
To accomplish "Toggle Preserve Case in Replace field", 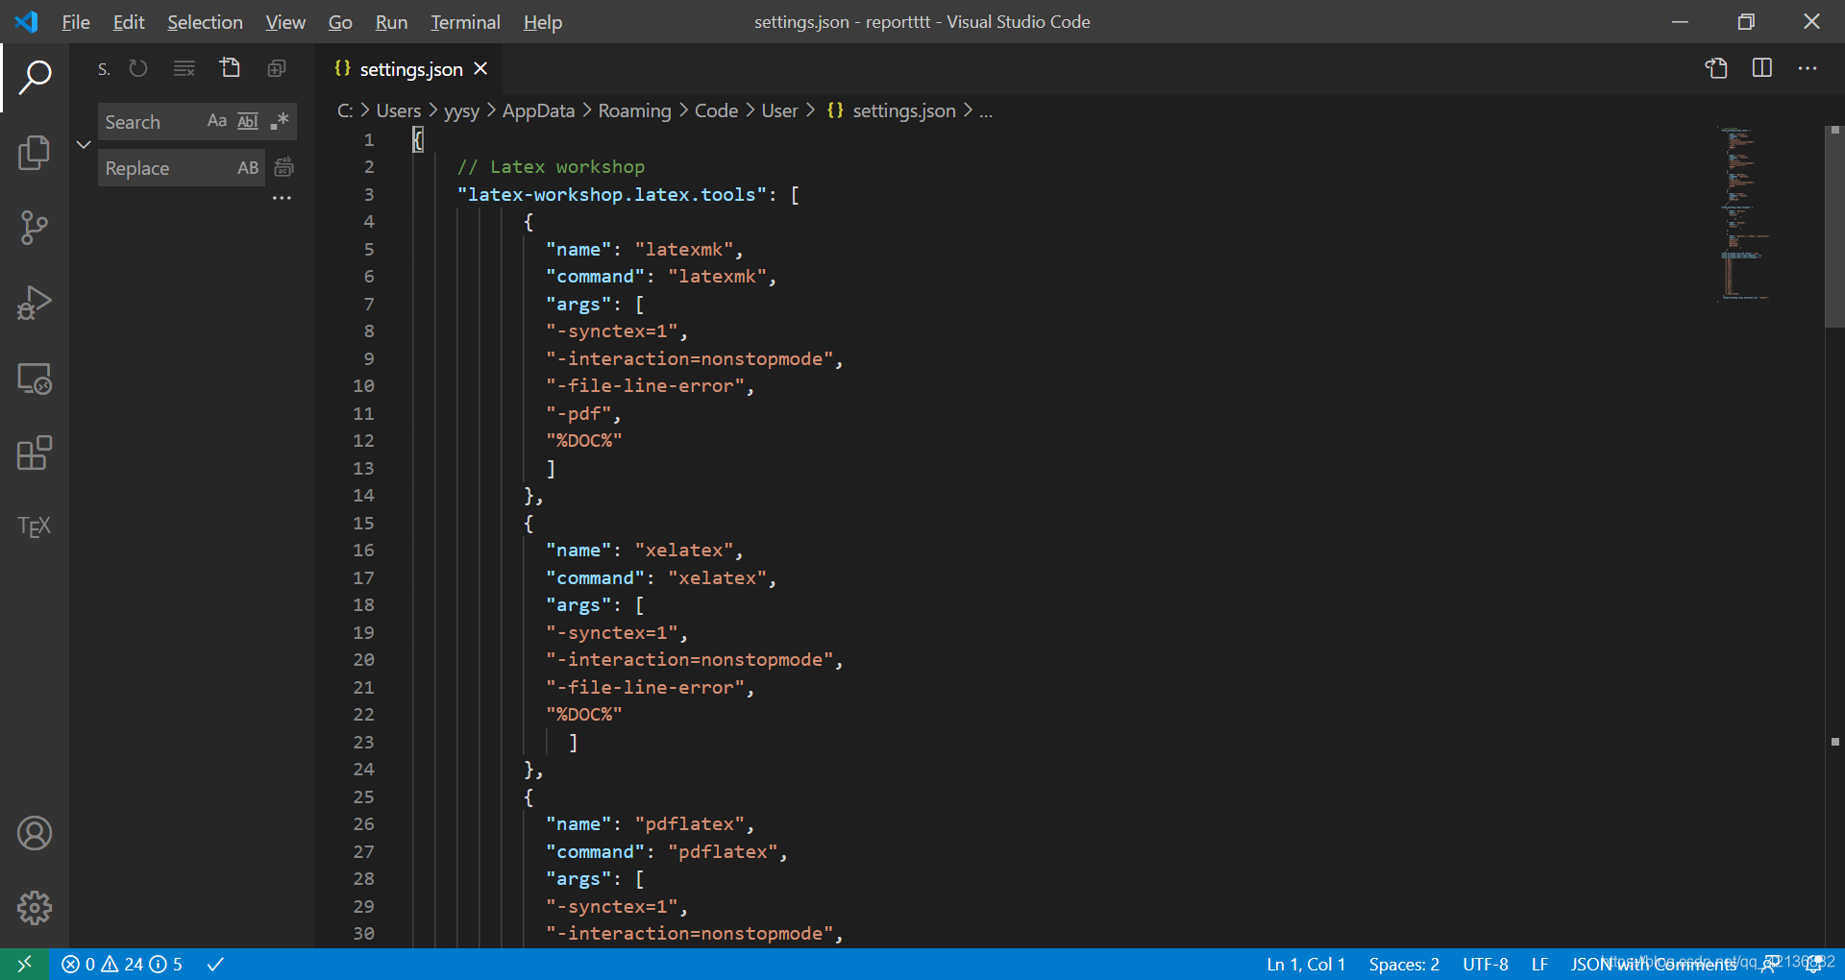I will coord(248,167).
